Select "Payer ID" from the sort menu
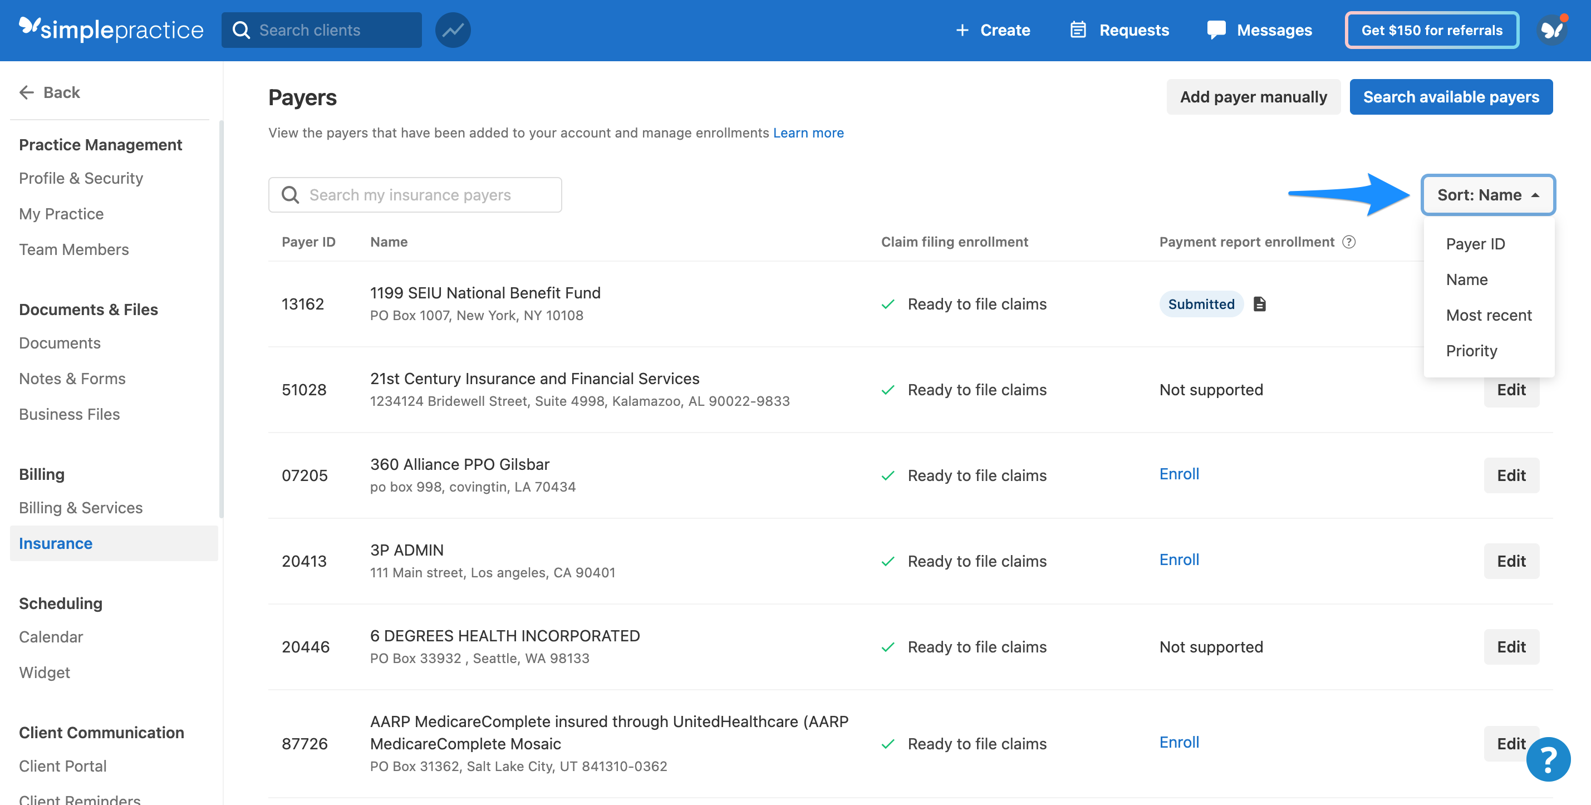This screenshot has height=805, width=1591. [1476, 243]
